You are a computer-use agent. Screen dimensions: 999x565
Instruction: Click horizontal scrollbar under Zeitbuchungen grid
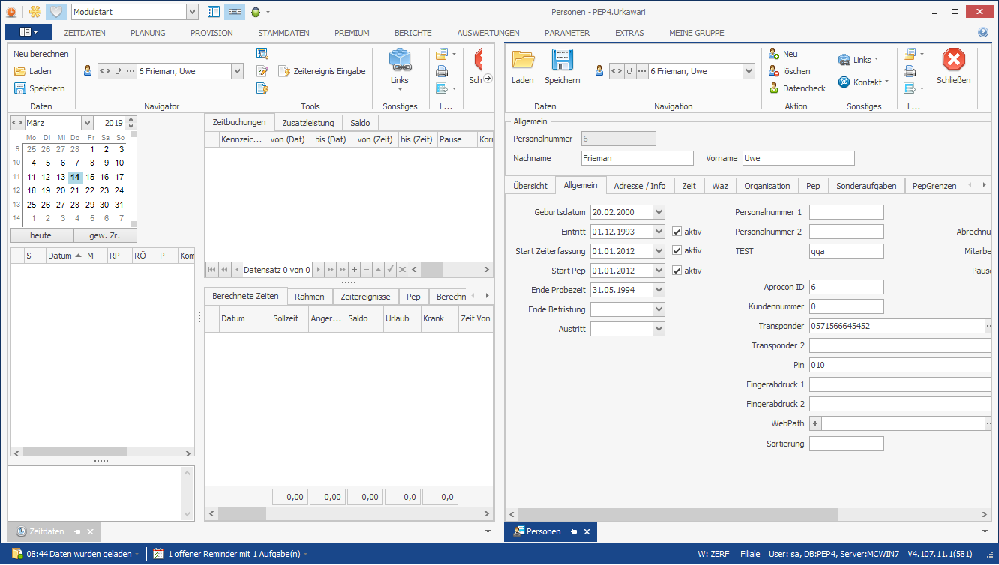[x=450, y=270]
